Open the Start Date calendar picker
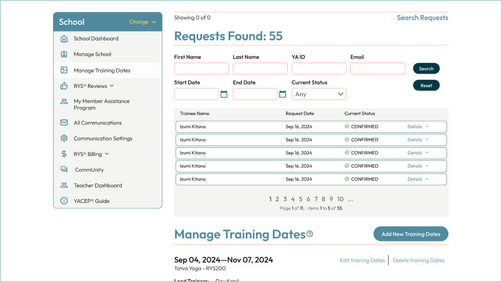The image size is (502, 282). pos(224,95)
